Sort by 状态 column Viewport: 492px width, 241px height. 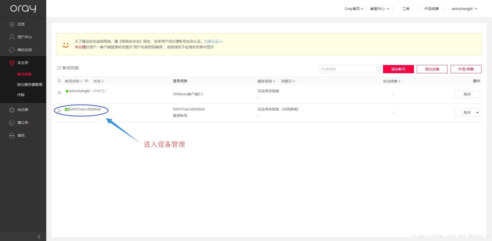pyautogui.click(x=99, y=81)
